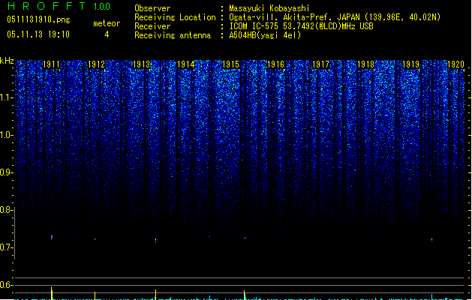Click the 1916 time marker
Viewport: 472px width, 300px height.
pos(275,64)
